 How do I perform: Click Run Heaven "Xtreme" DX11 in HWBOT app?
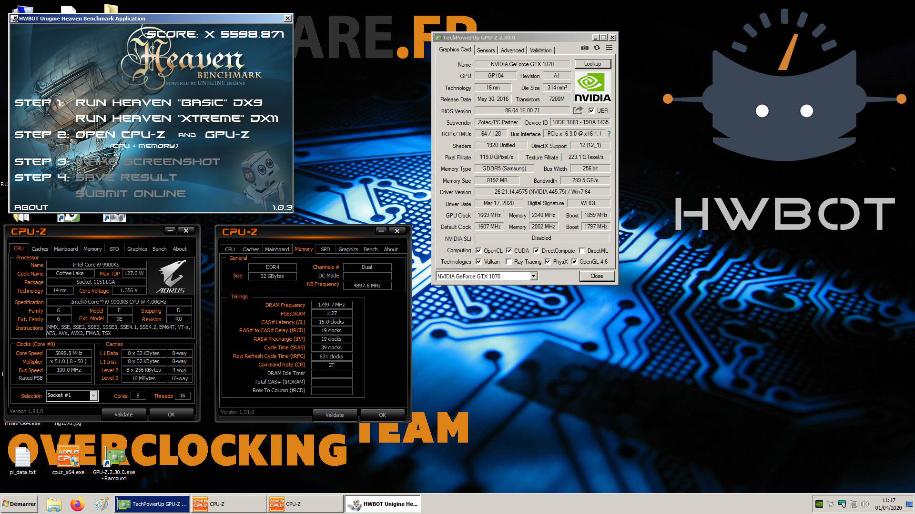pyautogui.click(x=177, y=118)
